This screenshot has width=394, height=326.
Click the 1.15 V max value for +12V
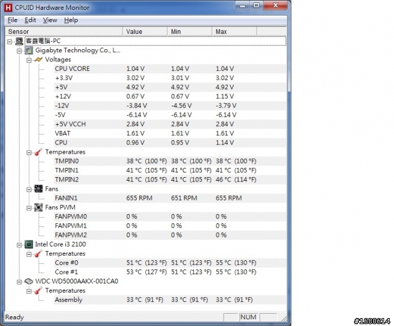225,97
